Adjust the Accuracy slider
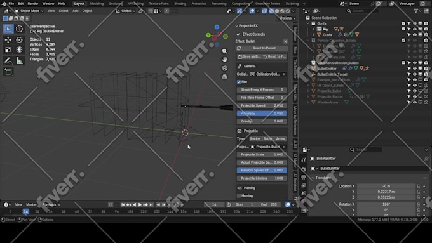The width and height of the screenshot is (432, 243). [262, 114]
